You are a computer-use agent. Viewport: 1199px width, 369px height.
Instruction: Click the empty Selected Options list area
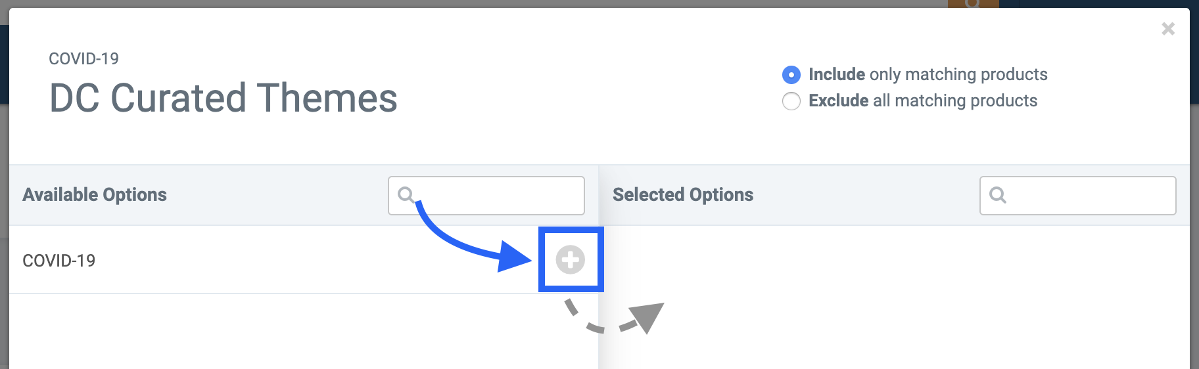tap(894, 297)
